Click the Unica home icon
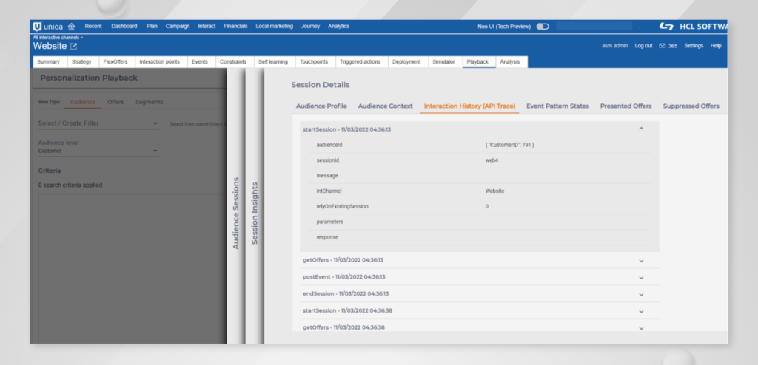The height and width of the screenshot is (365, 758). (72, 27)
